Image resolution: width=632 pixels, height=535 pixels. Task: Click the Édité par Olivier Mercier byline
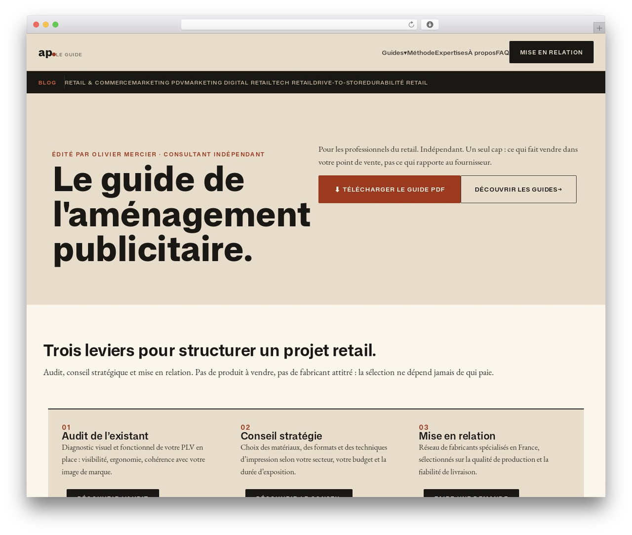[x=158, y=154]
